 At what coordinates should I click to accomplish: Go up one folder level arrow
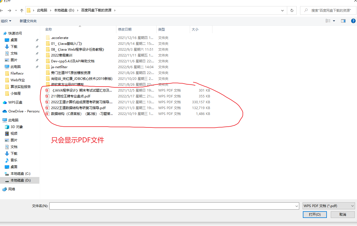tap(22, 11)
